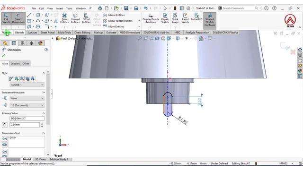Screen dimensions: 303x170
Task: Select the sketch Text tool
Action: tap(56, 21)
